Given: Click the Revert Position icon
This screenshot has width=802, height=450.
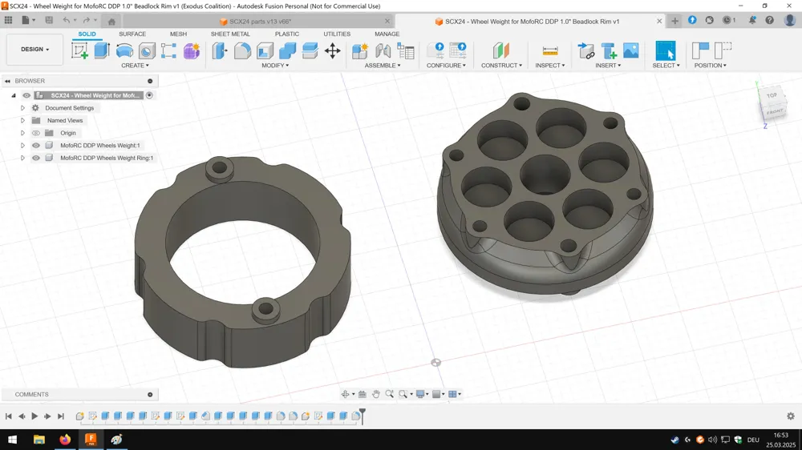Looking at the screenshot, I should click(723, 50).
